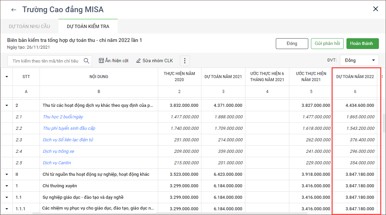Click the search magnifier icon
The image size is (386, 215).
click(86, 61)
